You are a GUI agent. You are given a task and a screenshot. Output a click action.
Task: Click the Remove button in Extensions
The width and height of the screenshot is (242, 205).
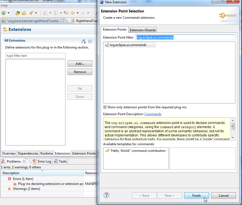coord(80,72)
